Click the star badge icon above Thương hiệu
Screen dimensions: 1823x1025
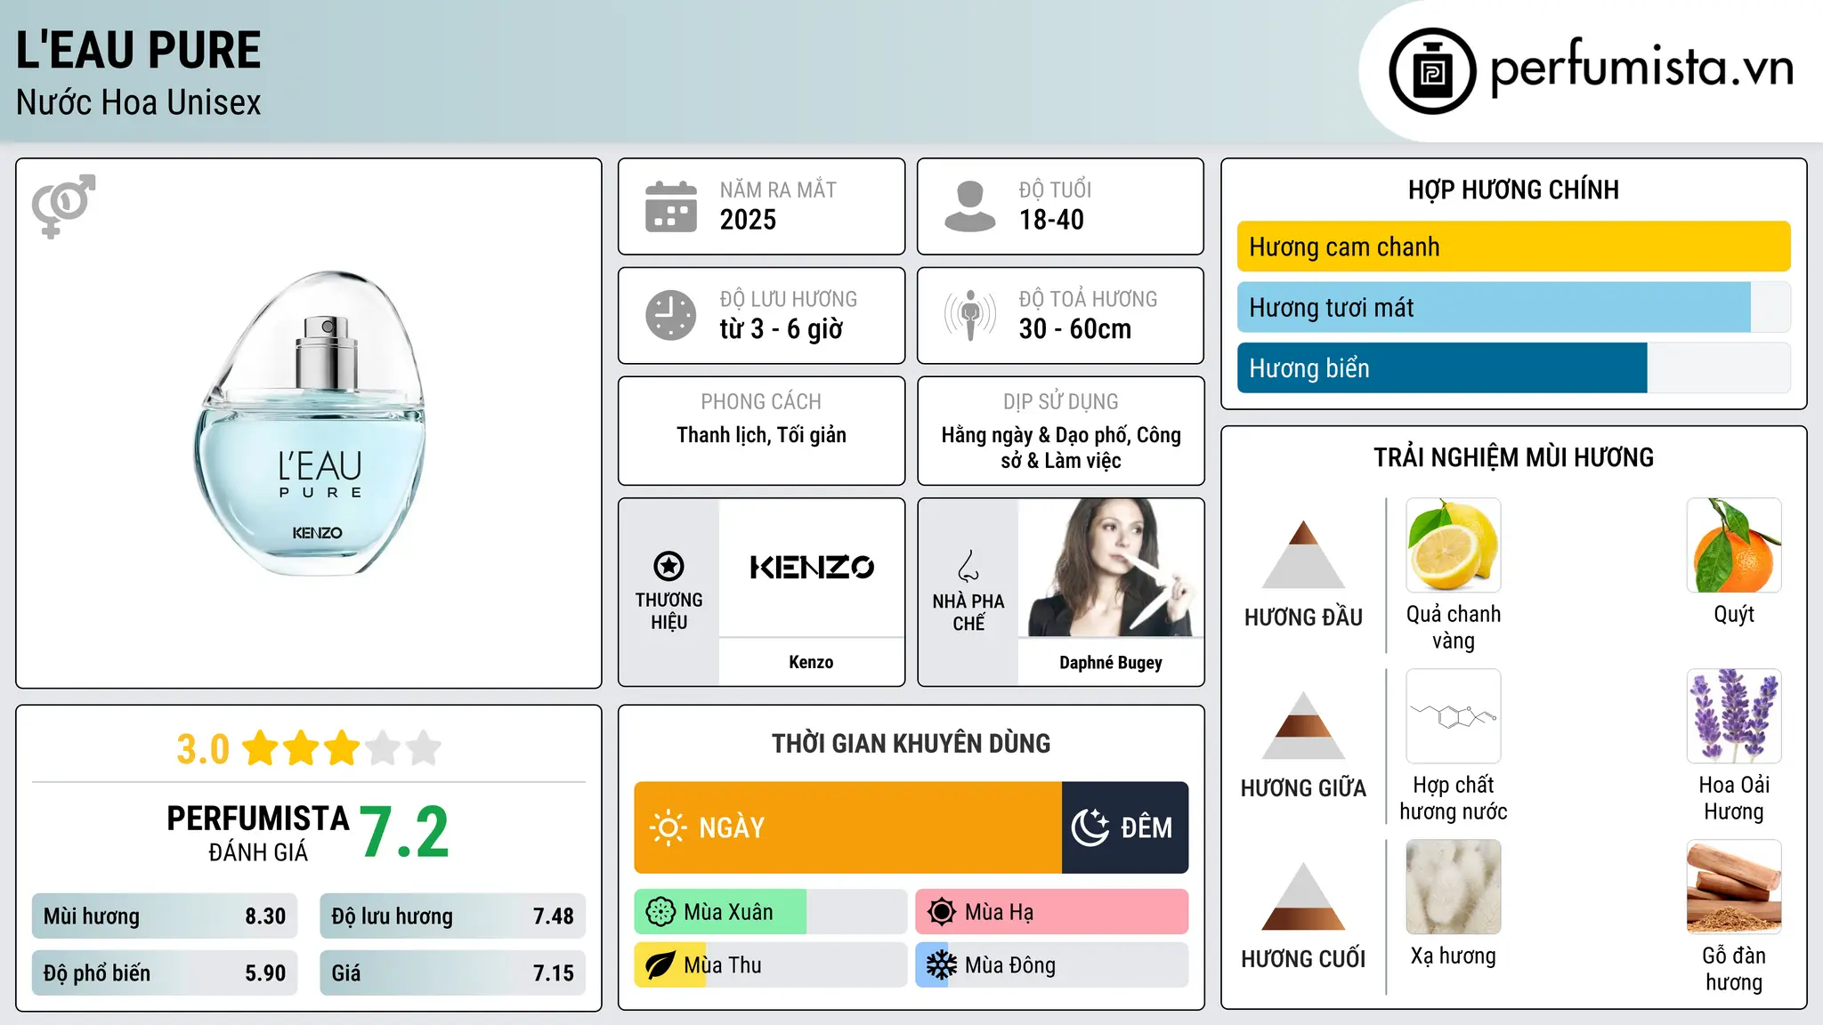click(668, 566)
